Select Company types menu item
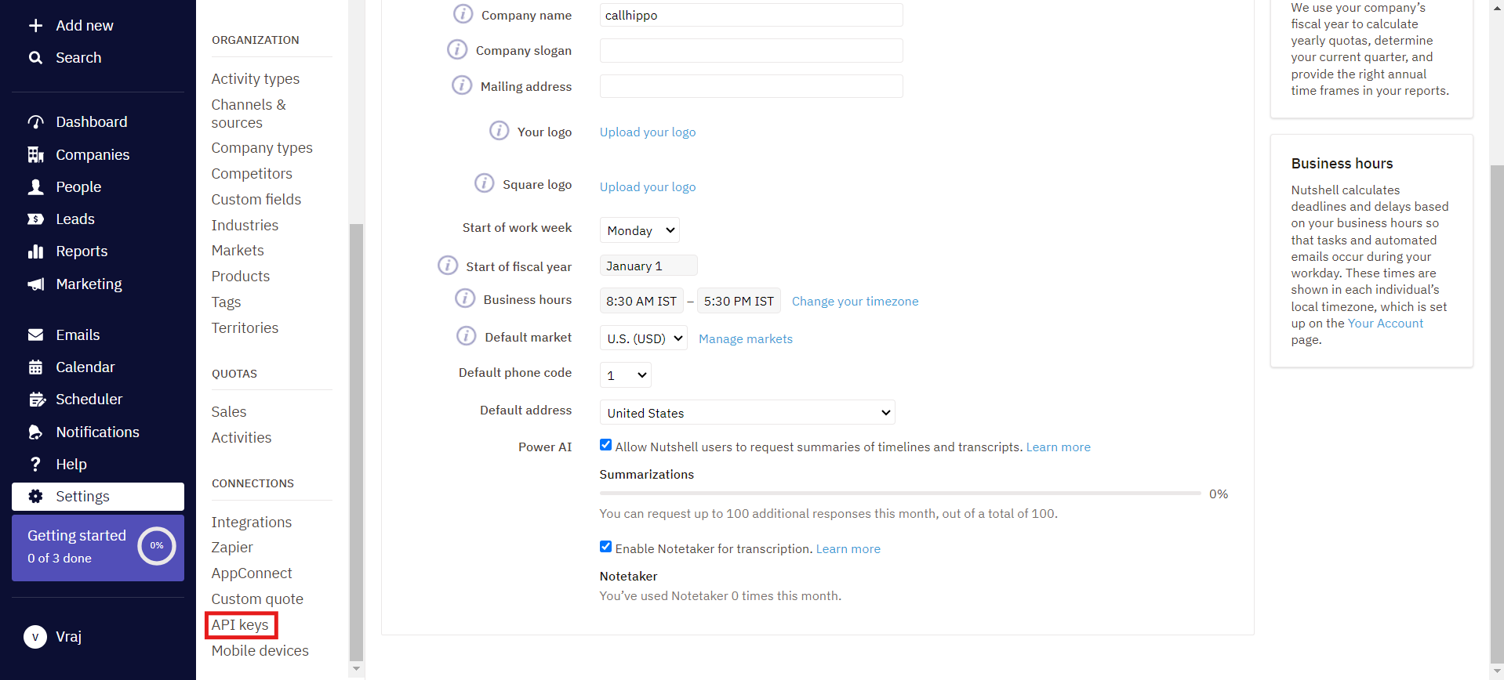The height and width of the screenshot is (680, 1504). pos(262,148)
